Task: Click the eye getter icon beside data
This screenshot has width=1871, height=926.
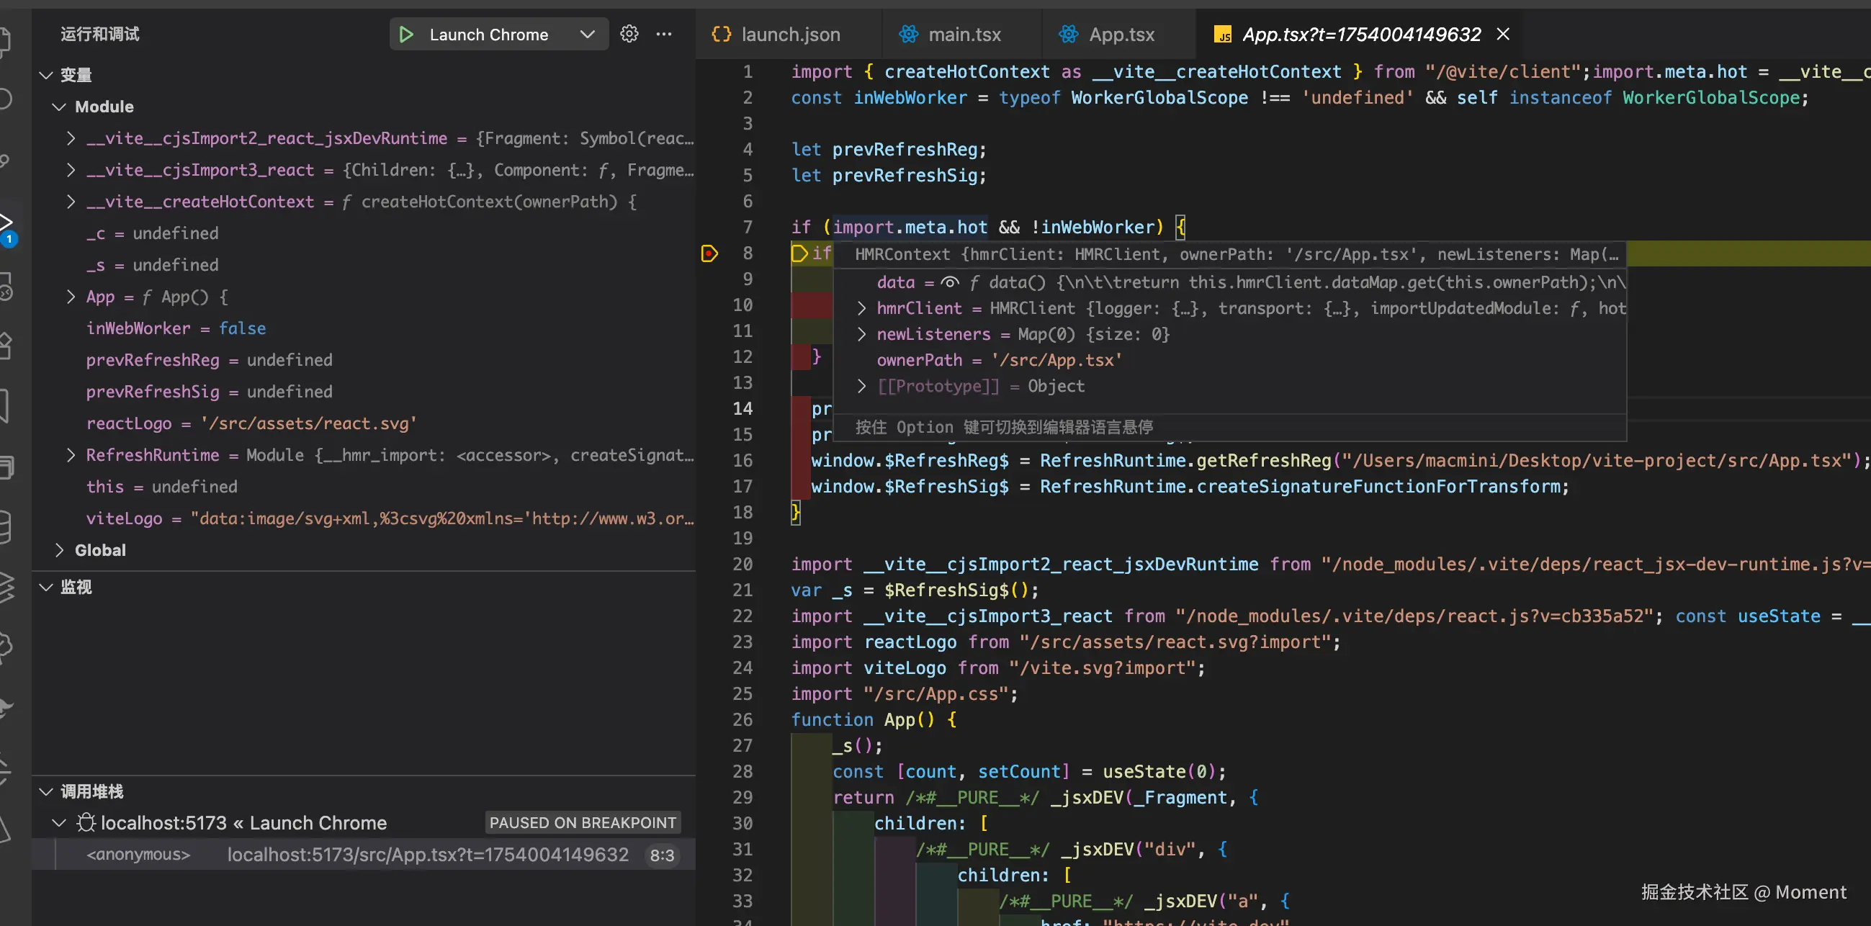Action: (x=949, y=282)
